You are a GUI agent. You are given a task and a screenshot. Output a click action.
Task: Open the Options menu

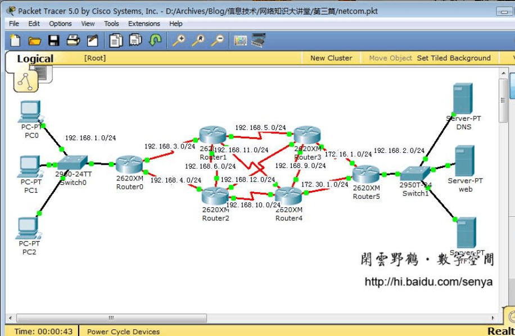(x=60, y=24)
